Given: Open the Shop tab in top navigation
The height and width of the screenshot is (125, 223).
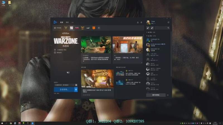Looking at the screenshot, I should coord(67,22).
